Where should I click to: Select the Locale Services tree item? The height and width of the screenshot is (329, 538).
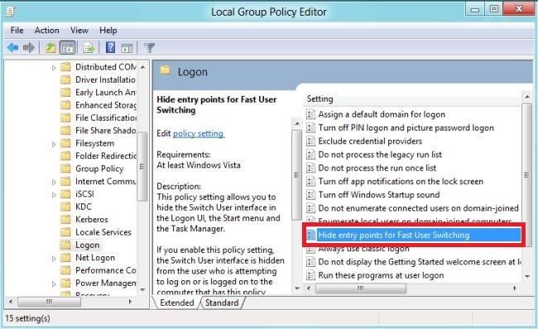[103, 232]
